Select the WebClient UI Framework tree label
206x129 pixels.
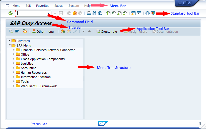[39, 86]
